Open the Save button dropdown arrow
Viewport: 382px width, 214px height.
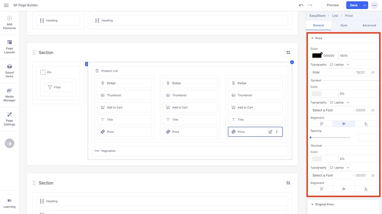(x=364, y=5)
